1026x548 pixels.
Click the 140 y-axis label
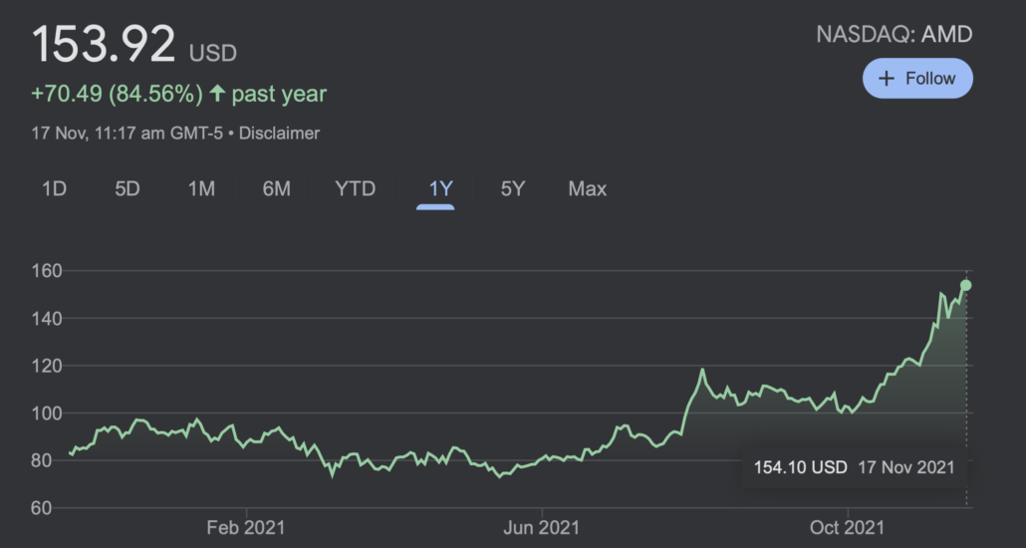coord(46,318)
